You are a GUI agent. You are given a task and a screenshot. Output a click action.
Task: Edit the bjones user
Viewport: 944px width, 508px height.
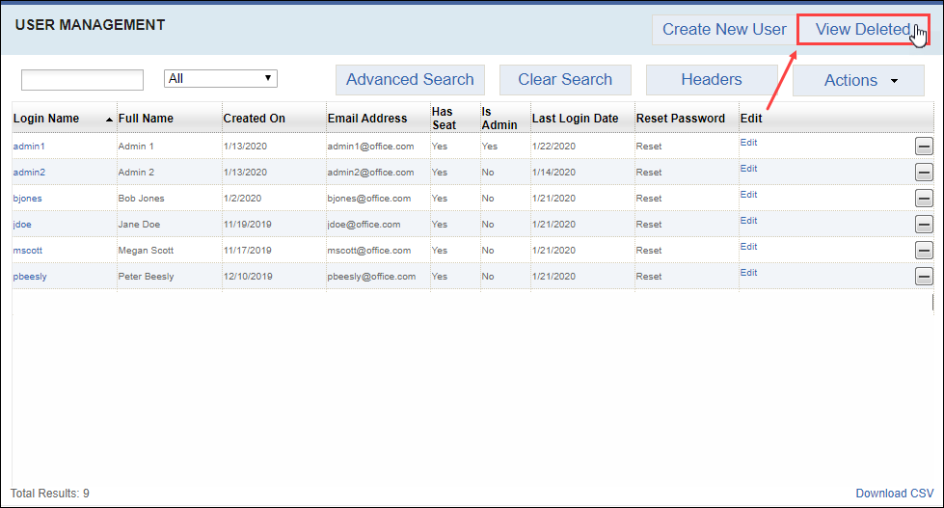748,195
